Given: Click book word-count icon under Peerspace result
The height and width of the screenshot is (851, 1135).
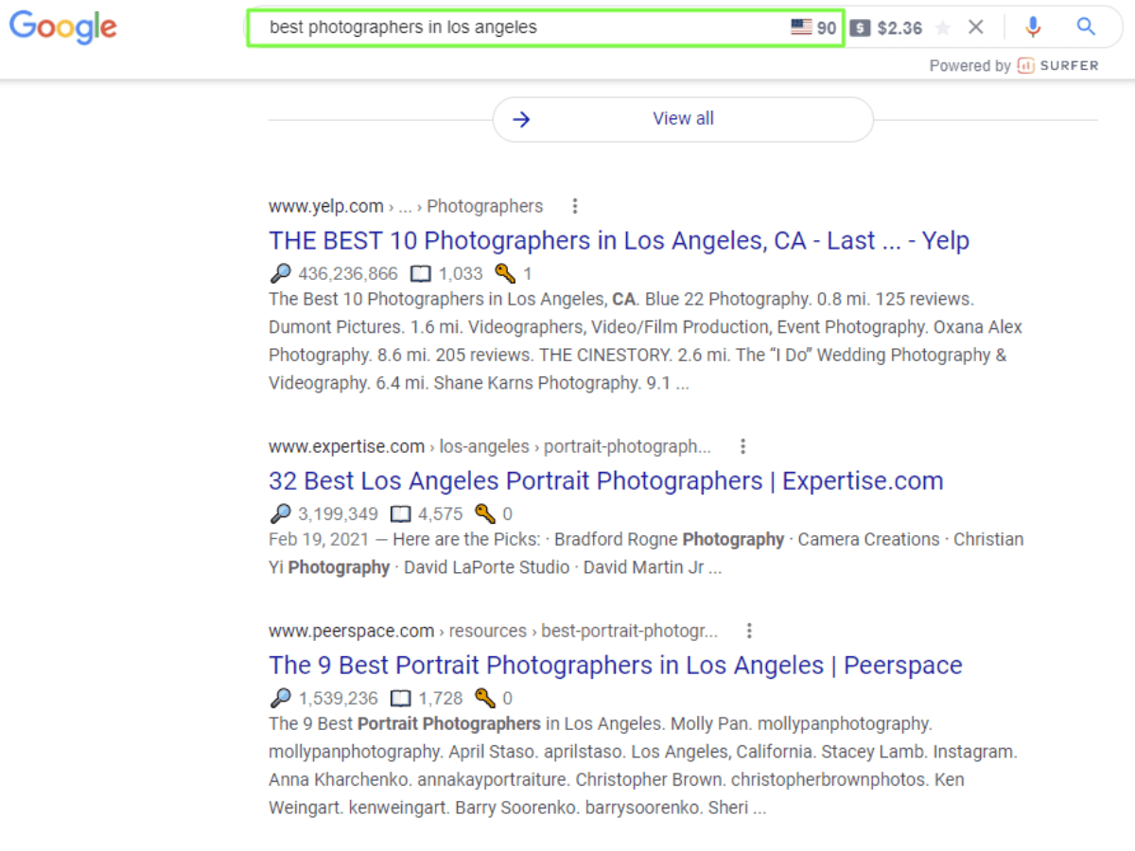Looking at the screenshot, I should (x=401, y=699).
